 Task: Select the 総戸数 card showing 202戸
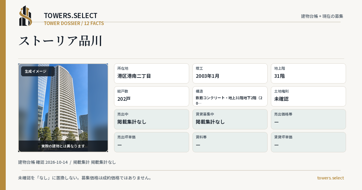[x=151, y=96]
